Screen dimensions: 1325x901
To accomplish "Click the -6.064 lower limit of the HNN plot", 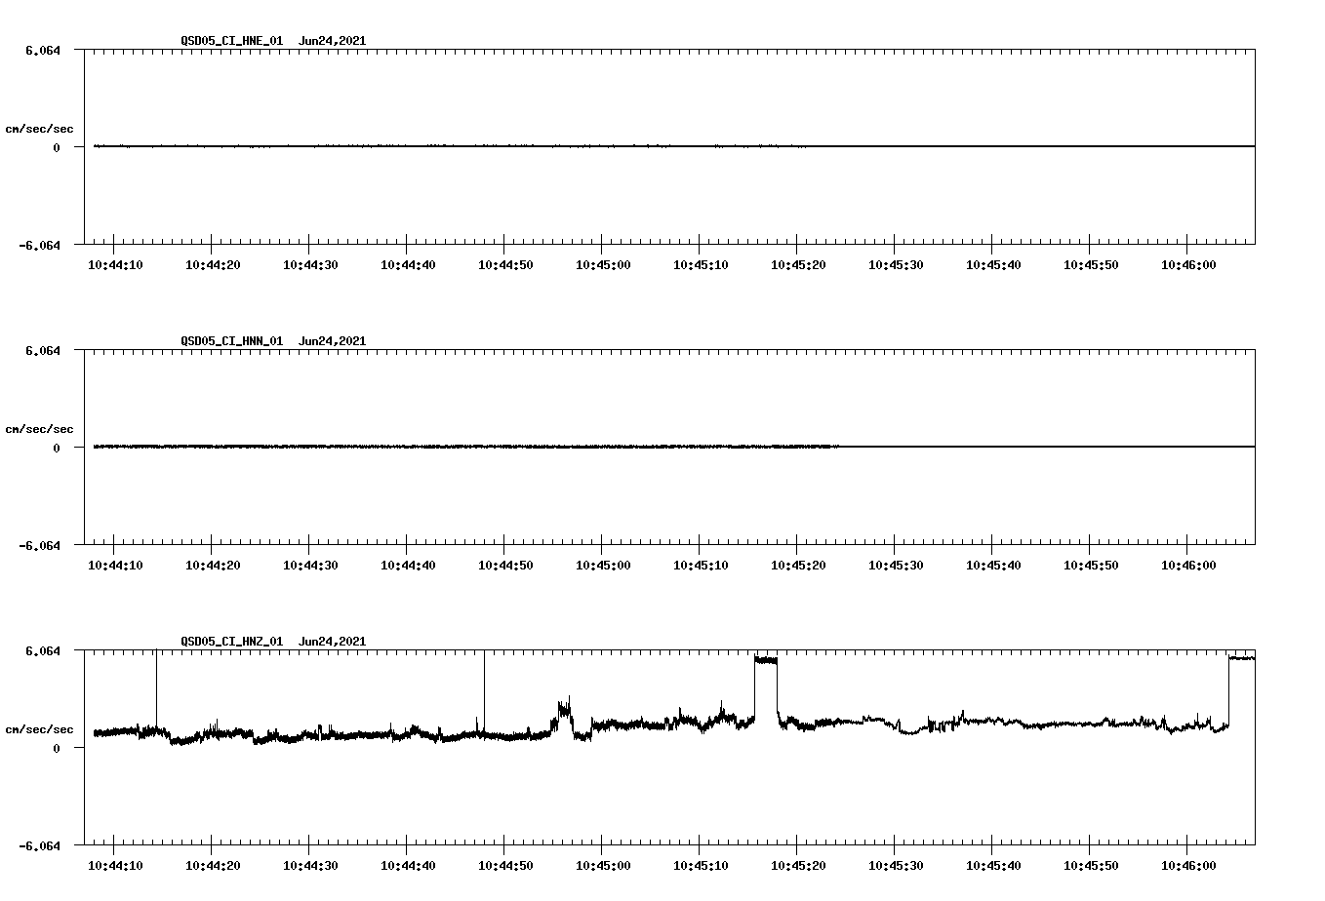I will click(x=40, y=545).
